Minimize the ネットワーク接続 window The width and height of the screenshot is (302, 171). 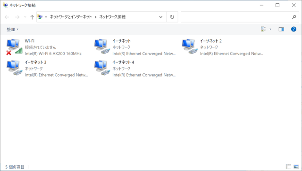point(261,5)
